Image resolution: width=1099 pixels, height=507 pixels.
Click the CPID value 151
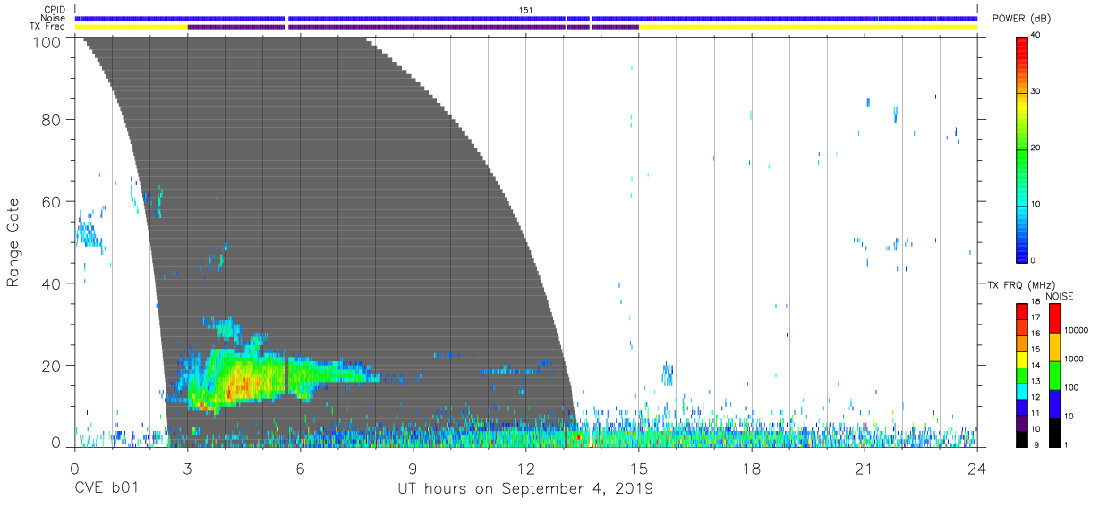click(526, 9)
